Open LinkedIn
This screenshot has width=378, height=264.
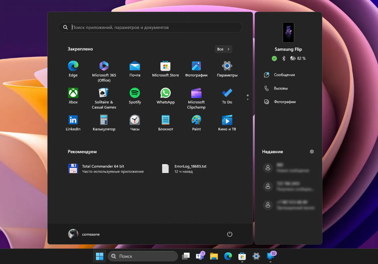(73, 123)
